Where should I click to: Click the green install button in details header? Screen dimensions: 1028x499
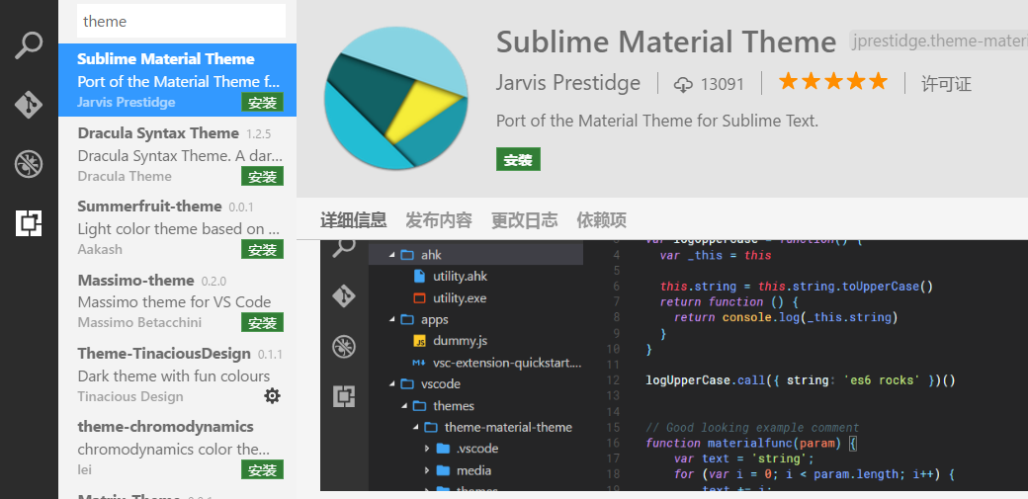[x=518, y=159]
